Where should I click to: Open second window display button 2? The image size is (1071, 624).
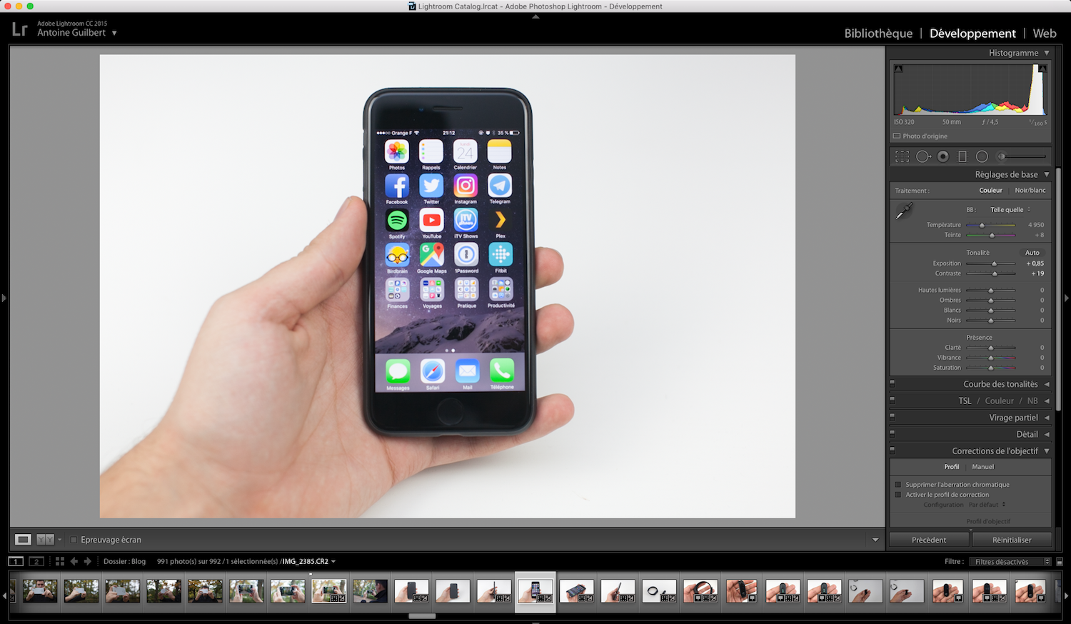36,561
